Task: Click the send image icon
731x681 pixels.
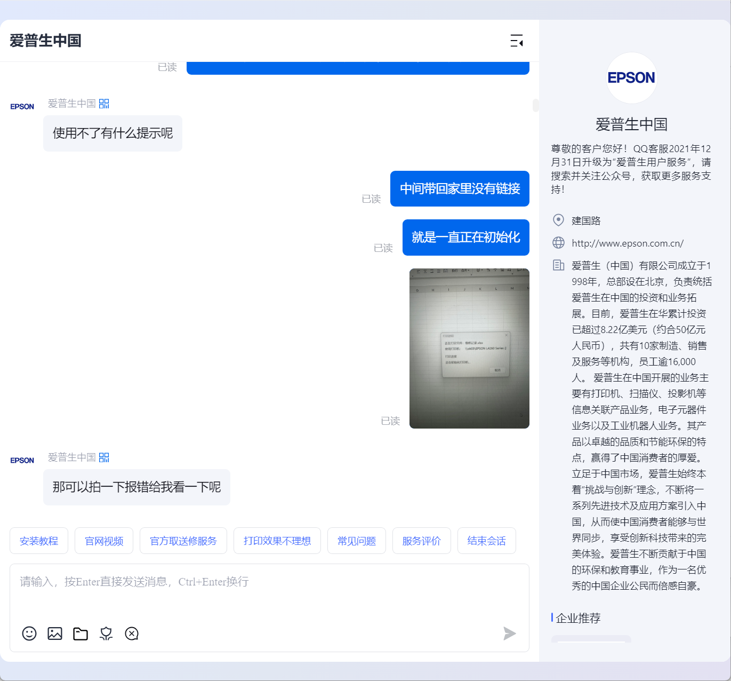Action: 55,634
